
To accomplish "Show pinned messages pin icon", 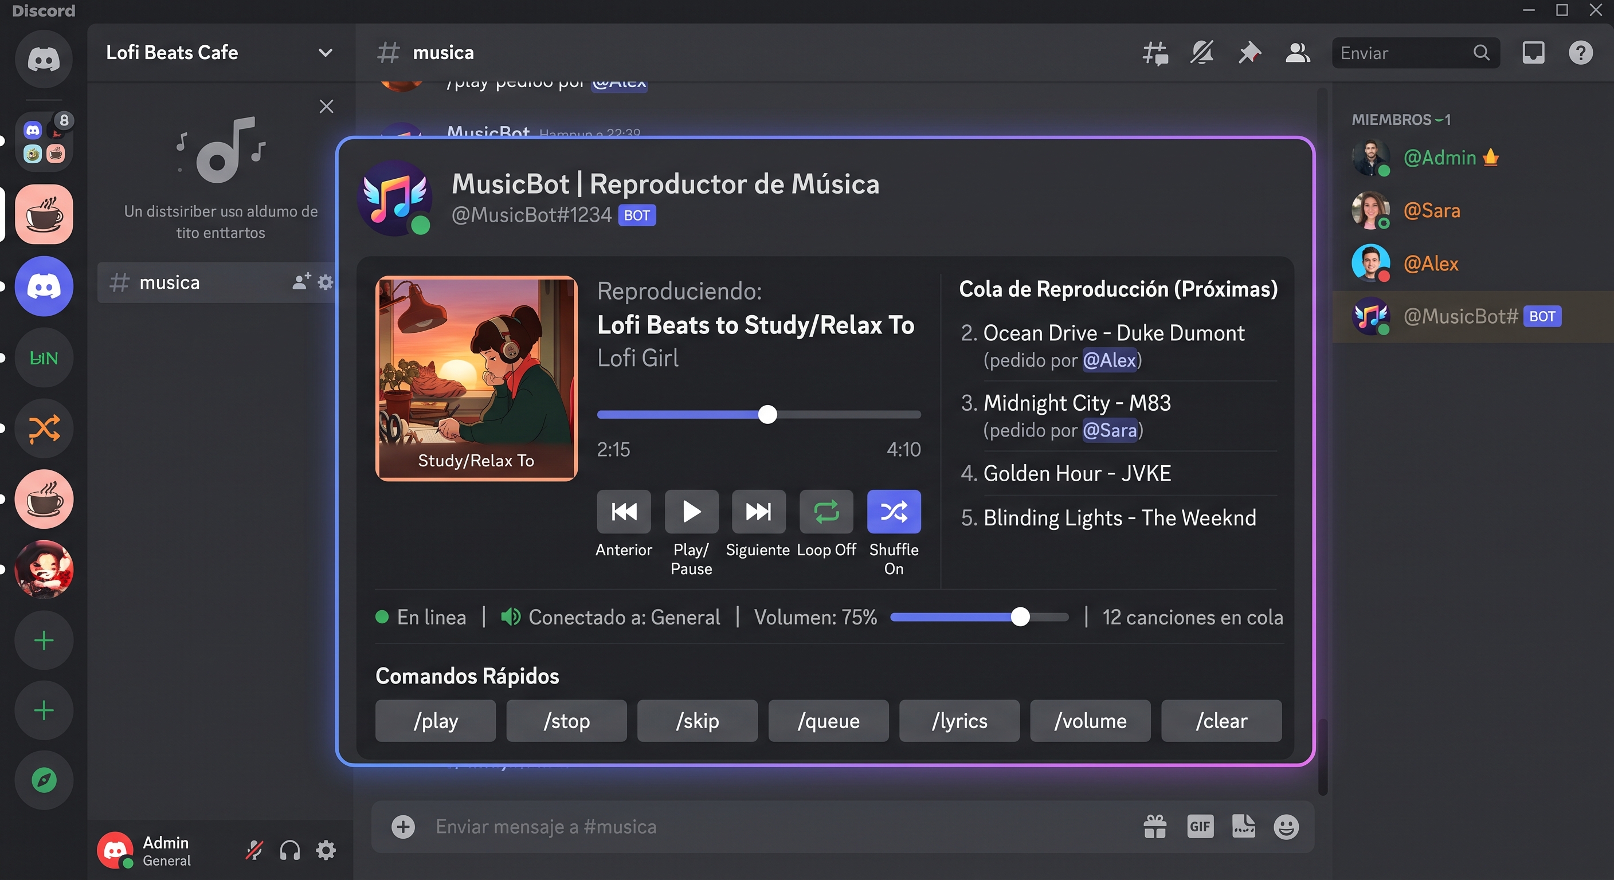I will coord(1249,53).
